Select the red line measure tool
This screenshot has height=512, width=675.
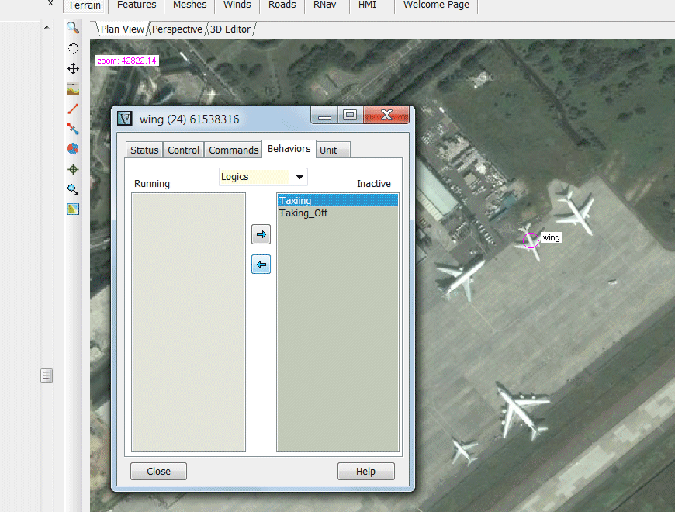(73, 109)
